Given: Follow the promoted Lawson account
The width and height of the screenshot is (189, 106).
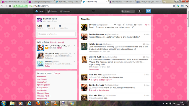Looking at the screenshot, I should pyautogui.click(x=60, y=48).
